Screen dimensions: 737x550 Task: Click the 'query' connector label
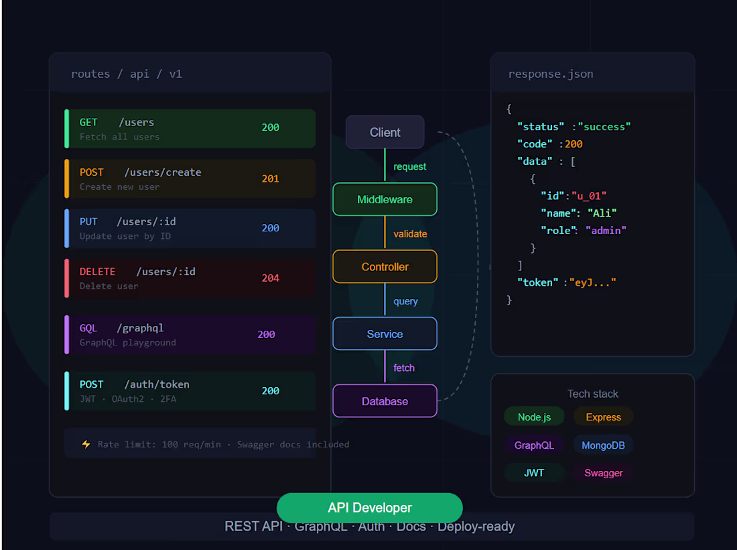tap(405, 301)
